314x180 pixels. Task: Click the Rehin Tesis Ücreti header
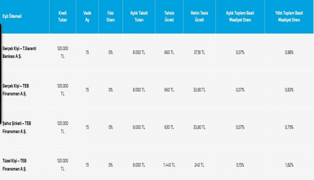(x=199, y=16)
